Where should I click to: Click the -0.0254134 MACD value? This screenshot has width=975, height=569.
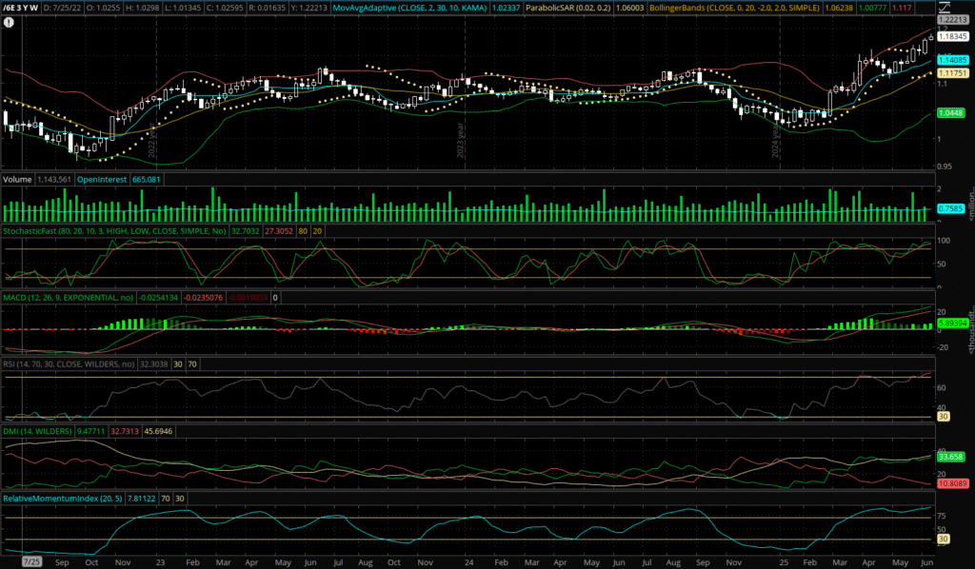158,298
